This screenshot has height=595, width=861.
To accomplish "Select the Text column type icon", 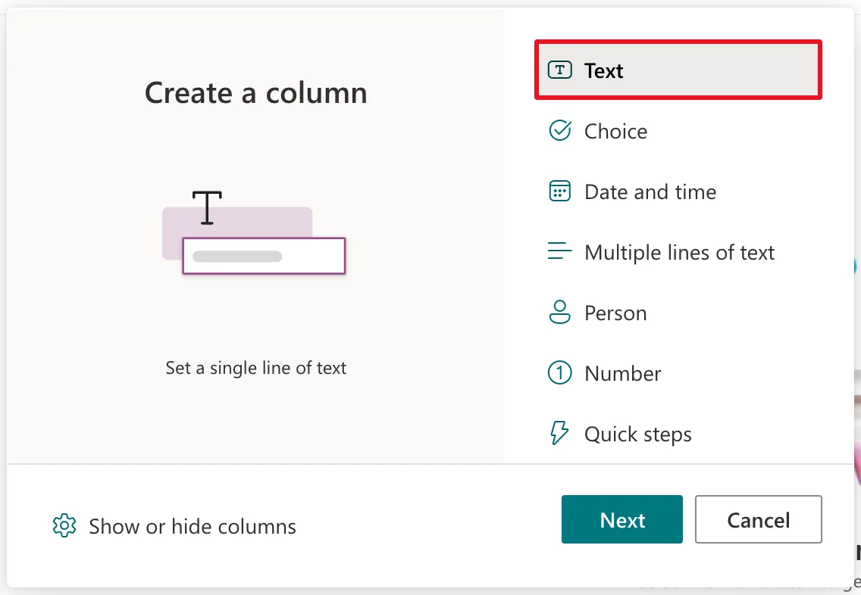I will 559,70.
